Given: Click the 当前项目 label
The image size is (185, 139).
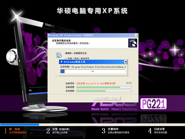Looking at the screenshot, I should (70, 83).
